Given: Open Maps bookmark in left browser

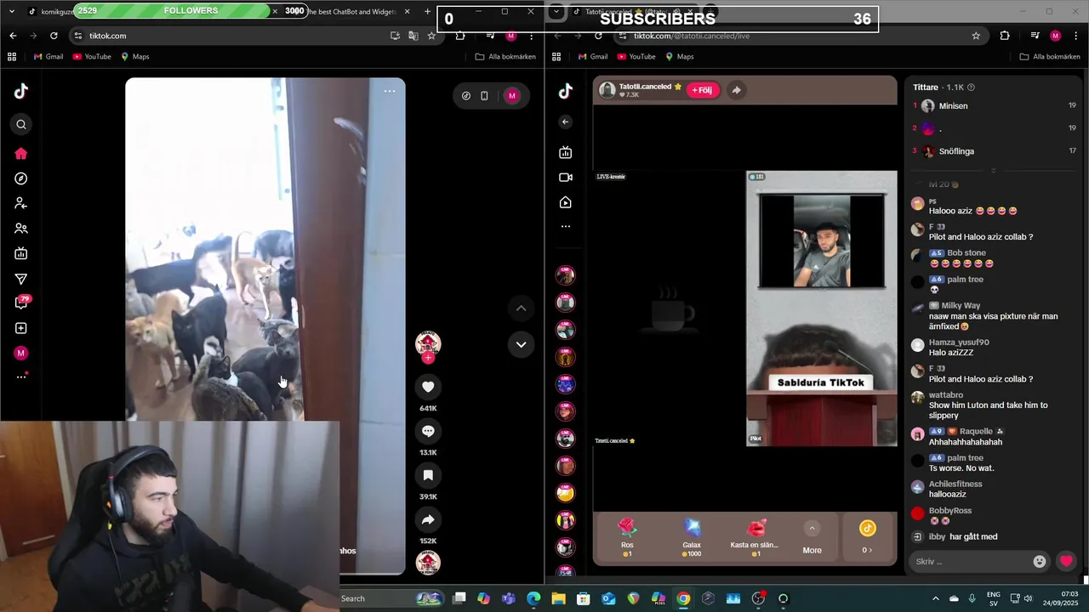Looking at the screenshot, I should click(x=135, y=57).
